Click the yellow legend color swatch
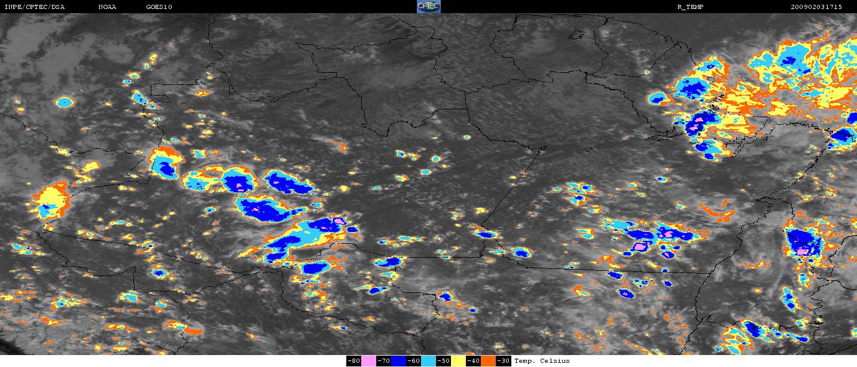The height and width of the screenshot is (367, 857). click(458, 361)
